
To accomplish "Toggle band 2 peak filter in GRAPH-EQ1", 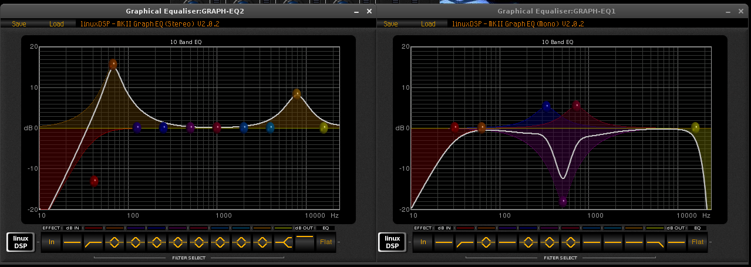I will click(x=487, y=242).
